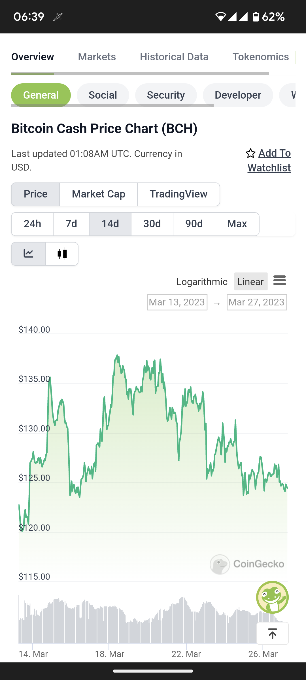306x680 pixels.
Task: Open the Mar 13, 2023 start date picker
Action: [x=177, y=302]
